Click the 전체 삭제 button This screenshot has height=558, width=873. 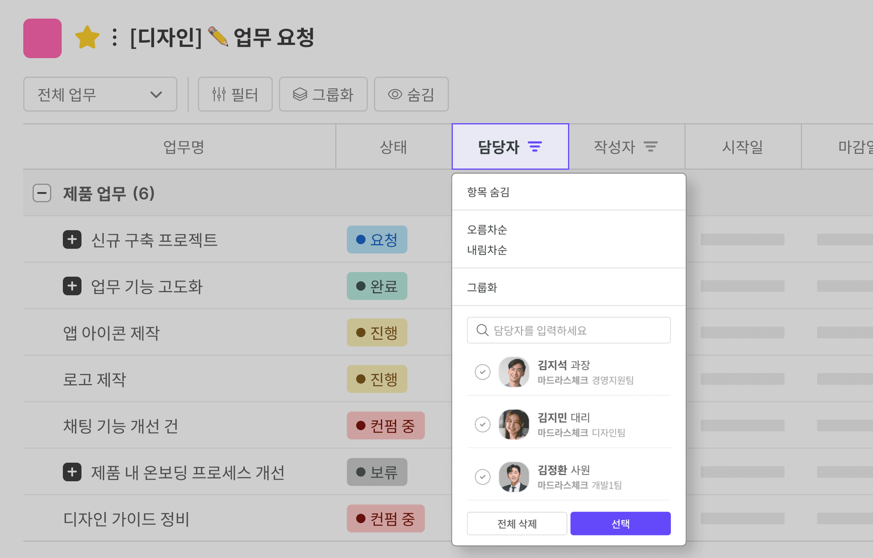click(x=517, y=524)
